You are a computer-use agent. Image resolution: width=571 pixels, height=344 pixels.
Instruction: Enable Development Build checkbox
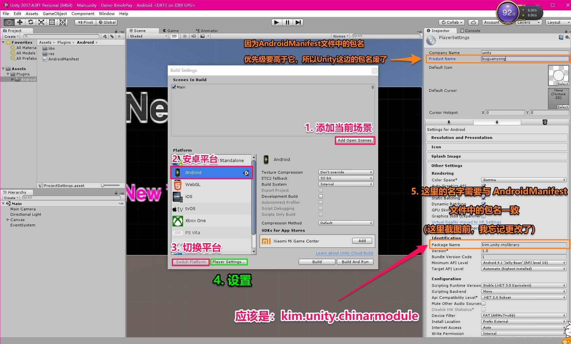pos(321,196)
